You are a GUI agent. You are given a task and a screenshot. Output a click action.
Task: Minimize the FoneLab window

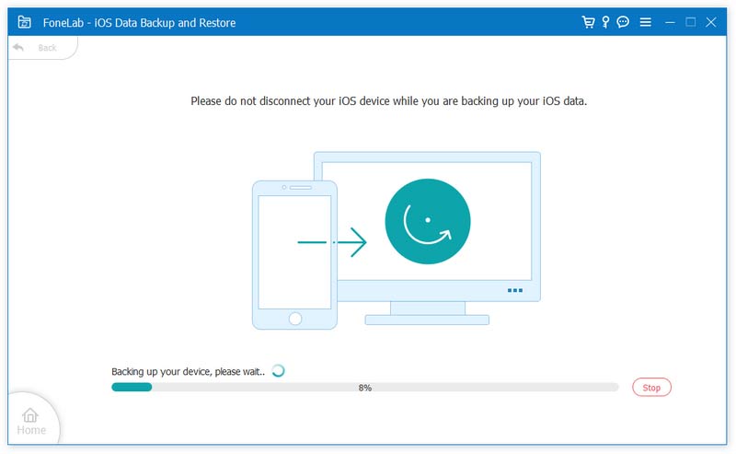point(671,22)
